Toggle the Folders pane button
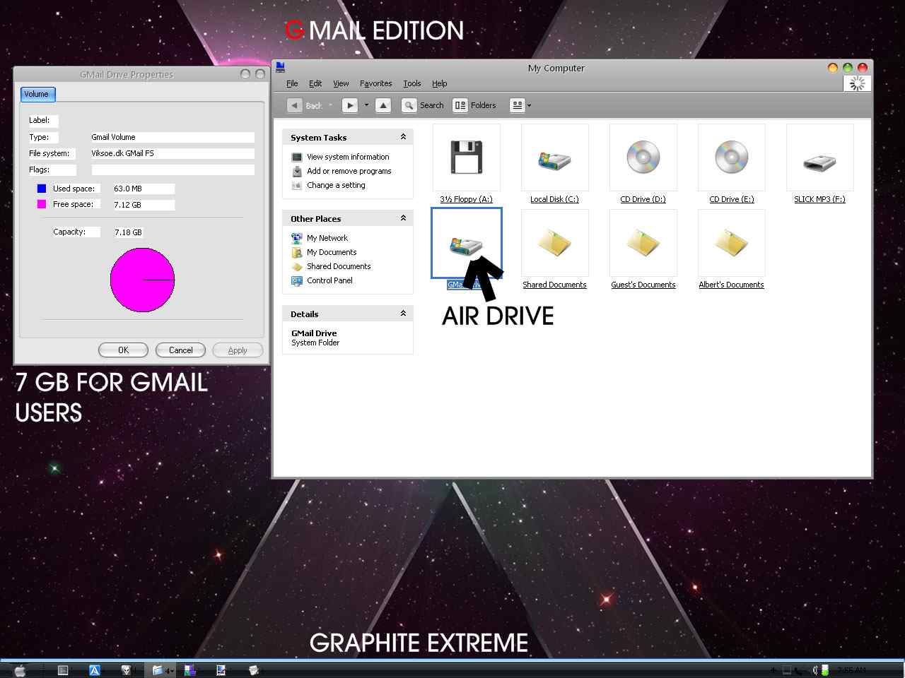Viewport: 905px width, 678px height. pos(475,105)
